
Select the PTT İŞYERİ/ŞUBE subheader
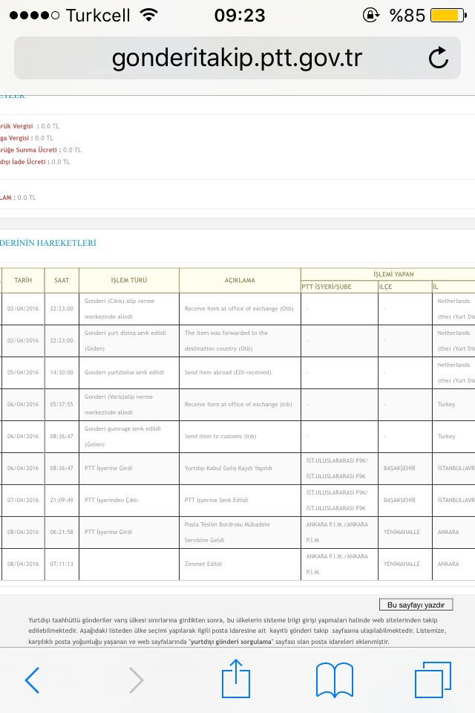click(339, 287)
